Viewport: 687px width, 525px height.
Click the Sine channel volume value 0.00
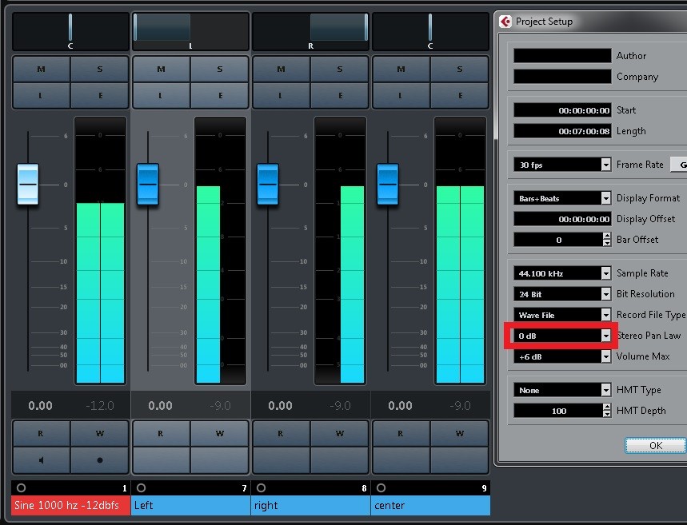point(40,406)
